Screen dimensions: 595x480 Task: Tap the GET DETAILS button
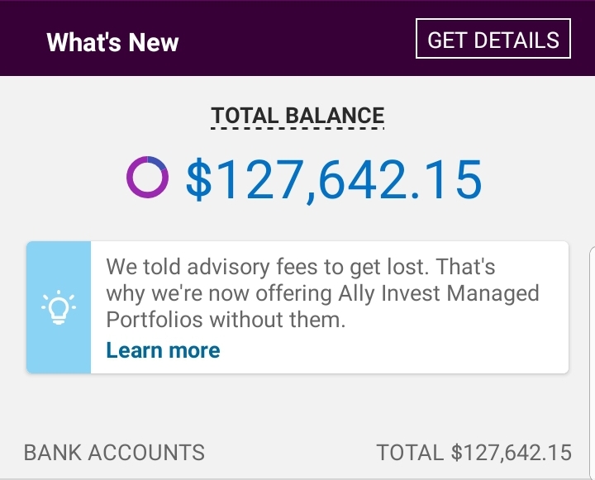tap(493, 40)
